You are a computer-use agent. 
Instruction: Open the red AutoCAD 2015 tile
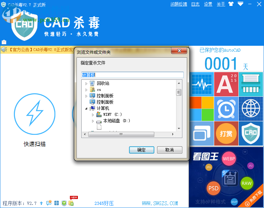coord(226,84)
